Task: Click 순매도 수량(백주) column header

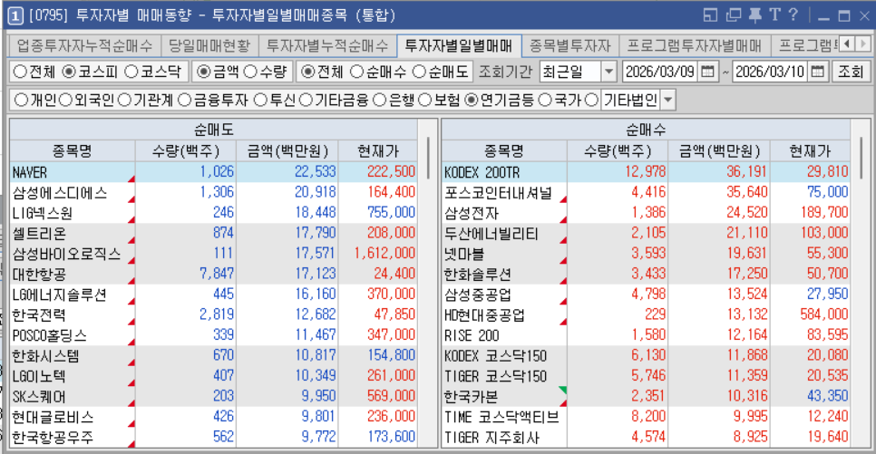Action: pyautogui.click(x=186, y=150)
